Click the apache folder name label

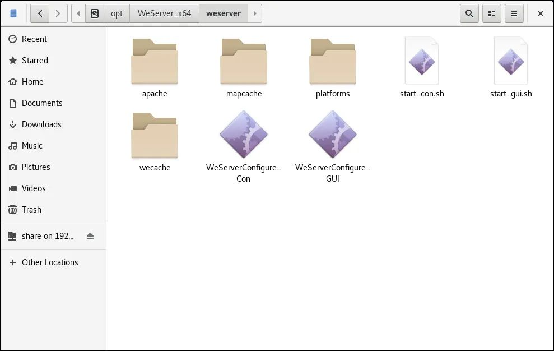(x=155, y=94)
